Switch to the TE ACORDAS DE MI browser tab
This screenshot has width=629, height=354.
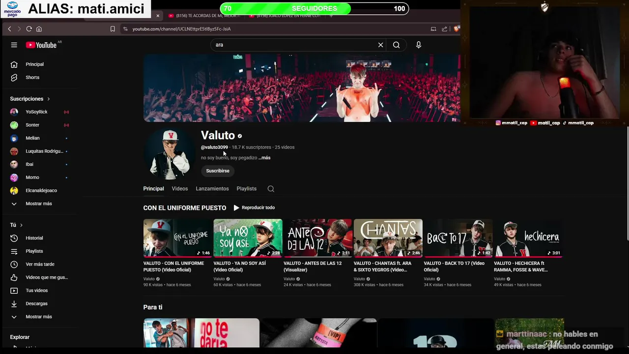(x=204, y=16)
